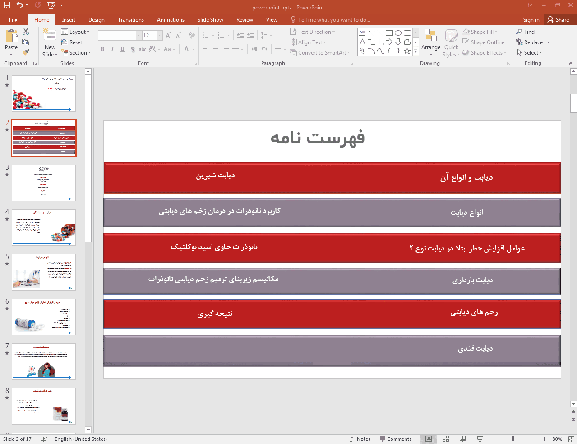Toggle Strikethrough formatting
This screenshot has height=444, width=577.
143,49
